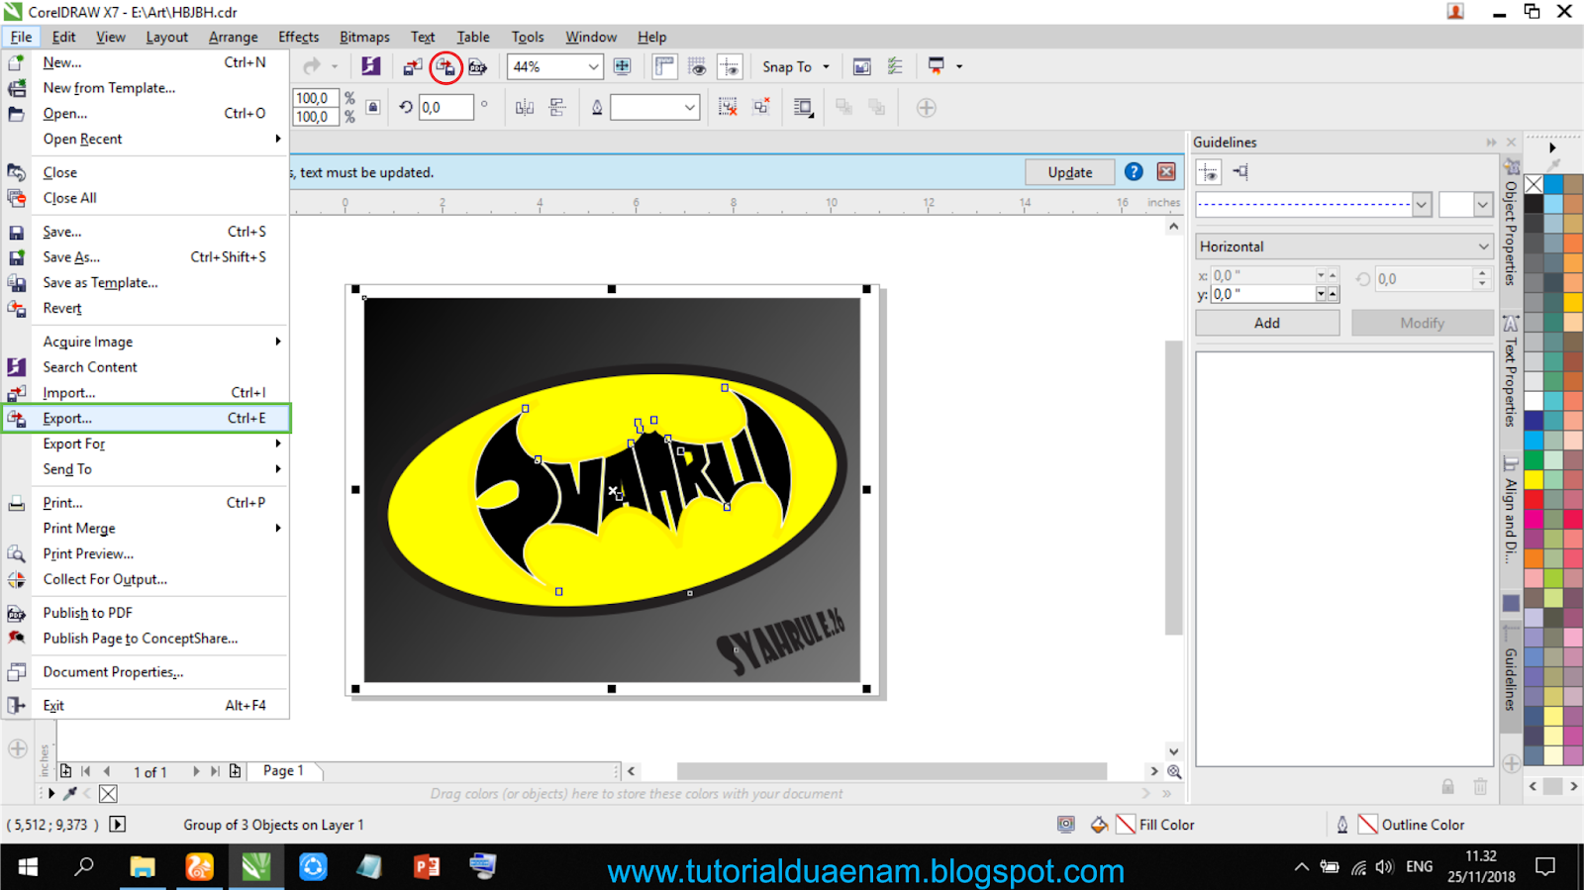Toggle guideline visibility in the Guidelines docker
Image resolution: width=1584 pixels, height=890 pixels.
pos(1209,172)
